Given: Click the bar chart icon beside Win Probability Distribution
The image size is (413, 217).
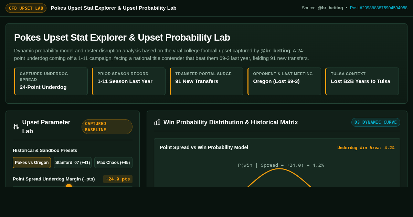Looking at the screenshot, I should 157,122.
